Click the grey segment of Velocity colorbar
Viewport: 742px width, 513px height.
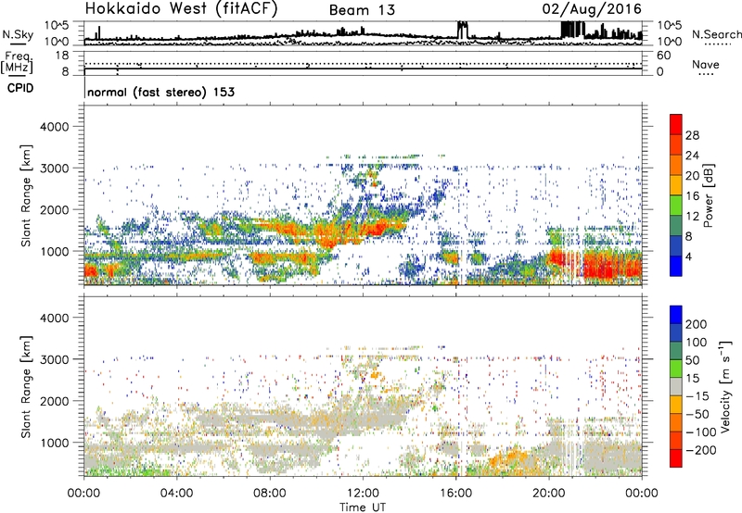pos(676,387)
